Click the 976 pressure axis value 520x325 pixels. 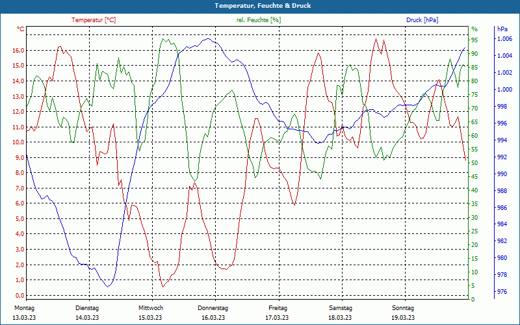[501, 292]
